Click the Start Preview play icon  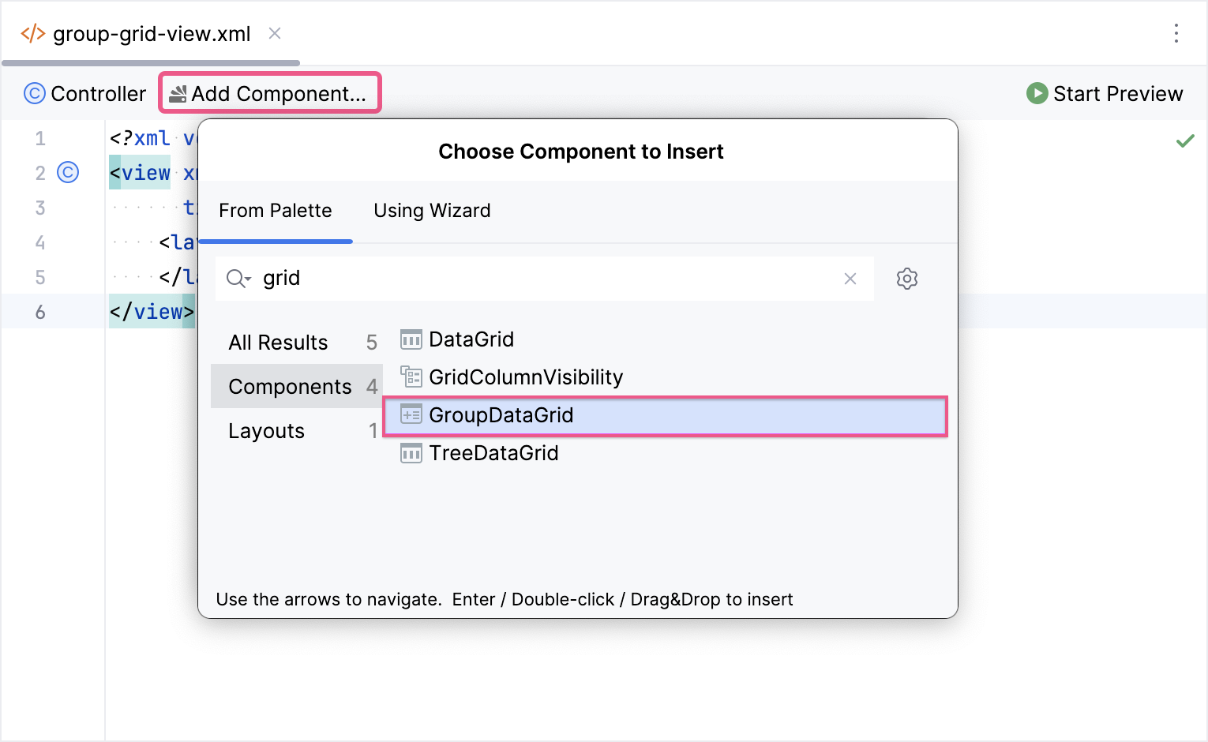pos(1037,93)
